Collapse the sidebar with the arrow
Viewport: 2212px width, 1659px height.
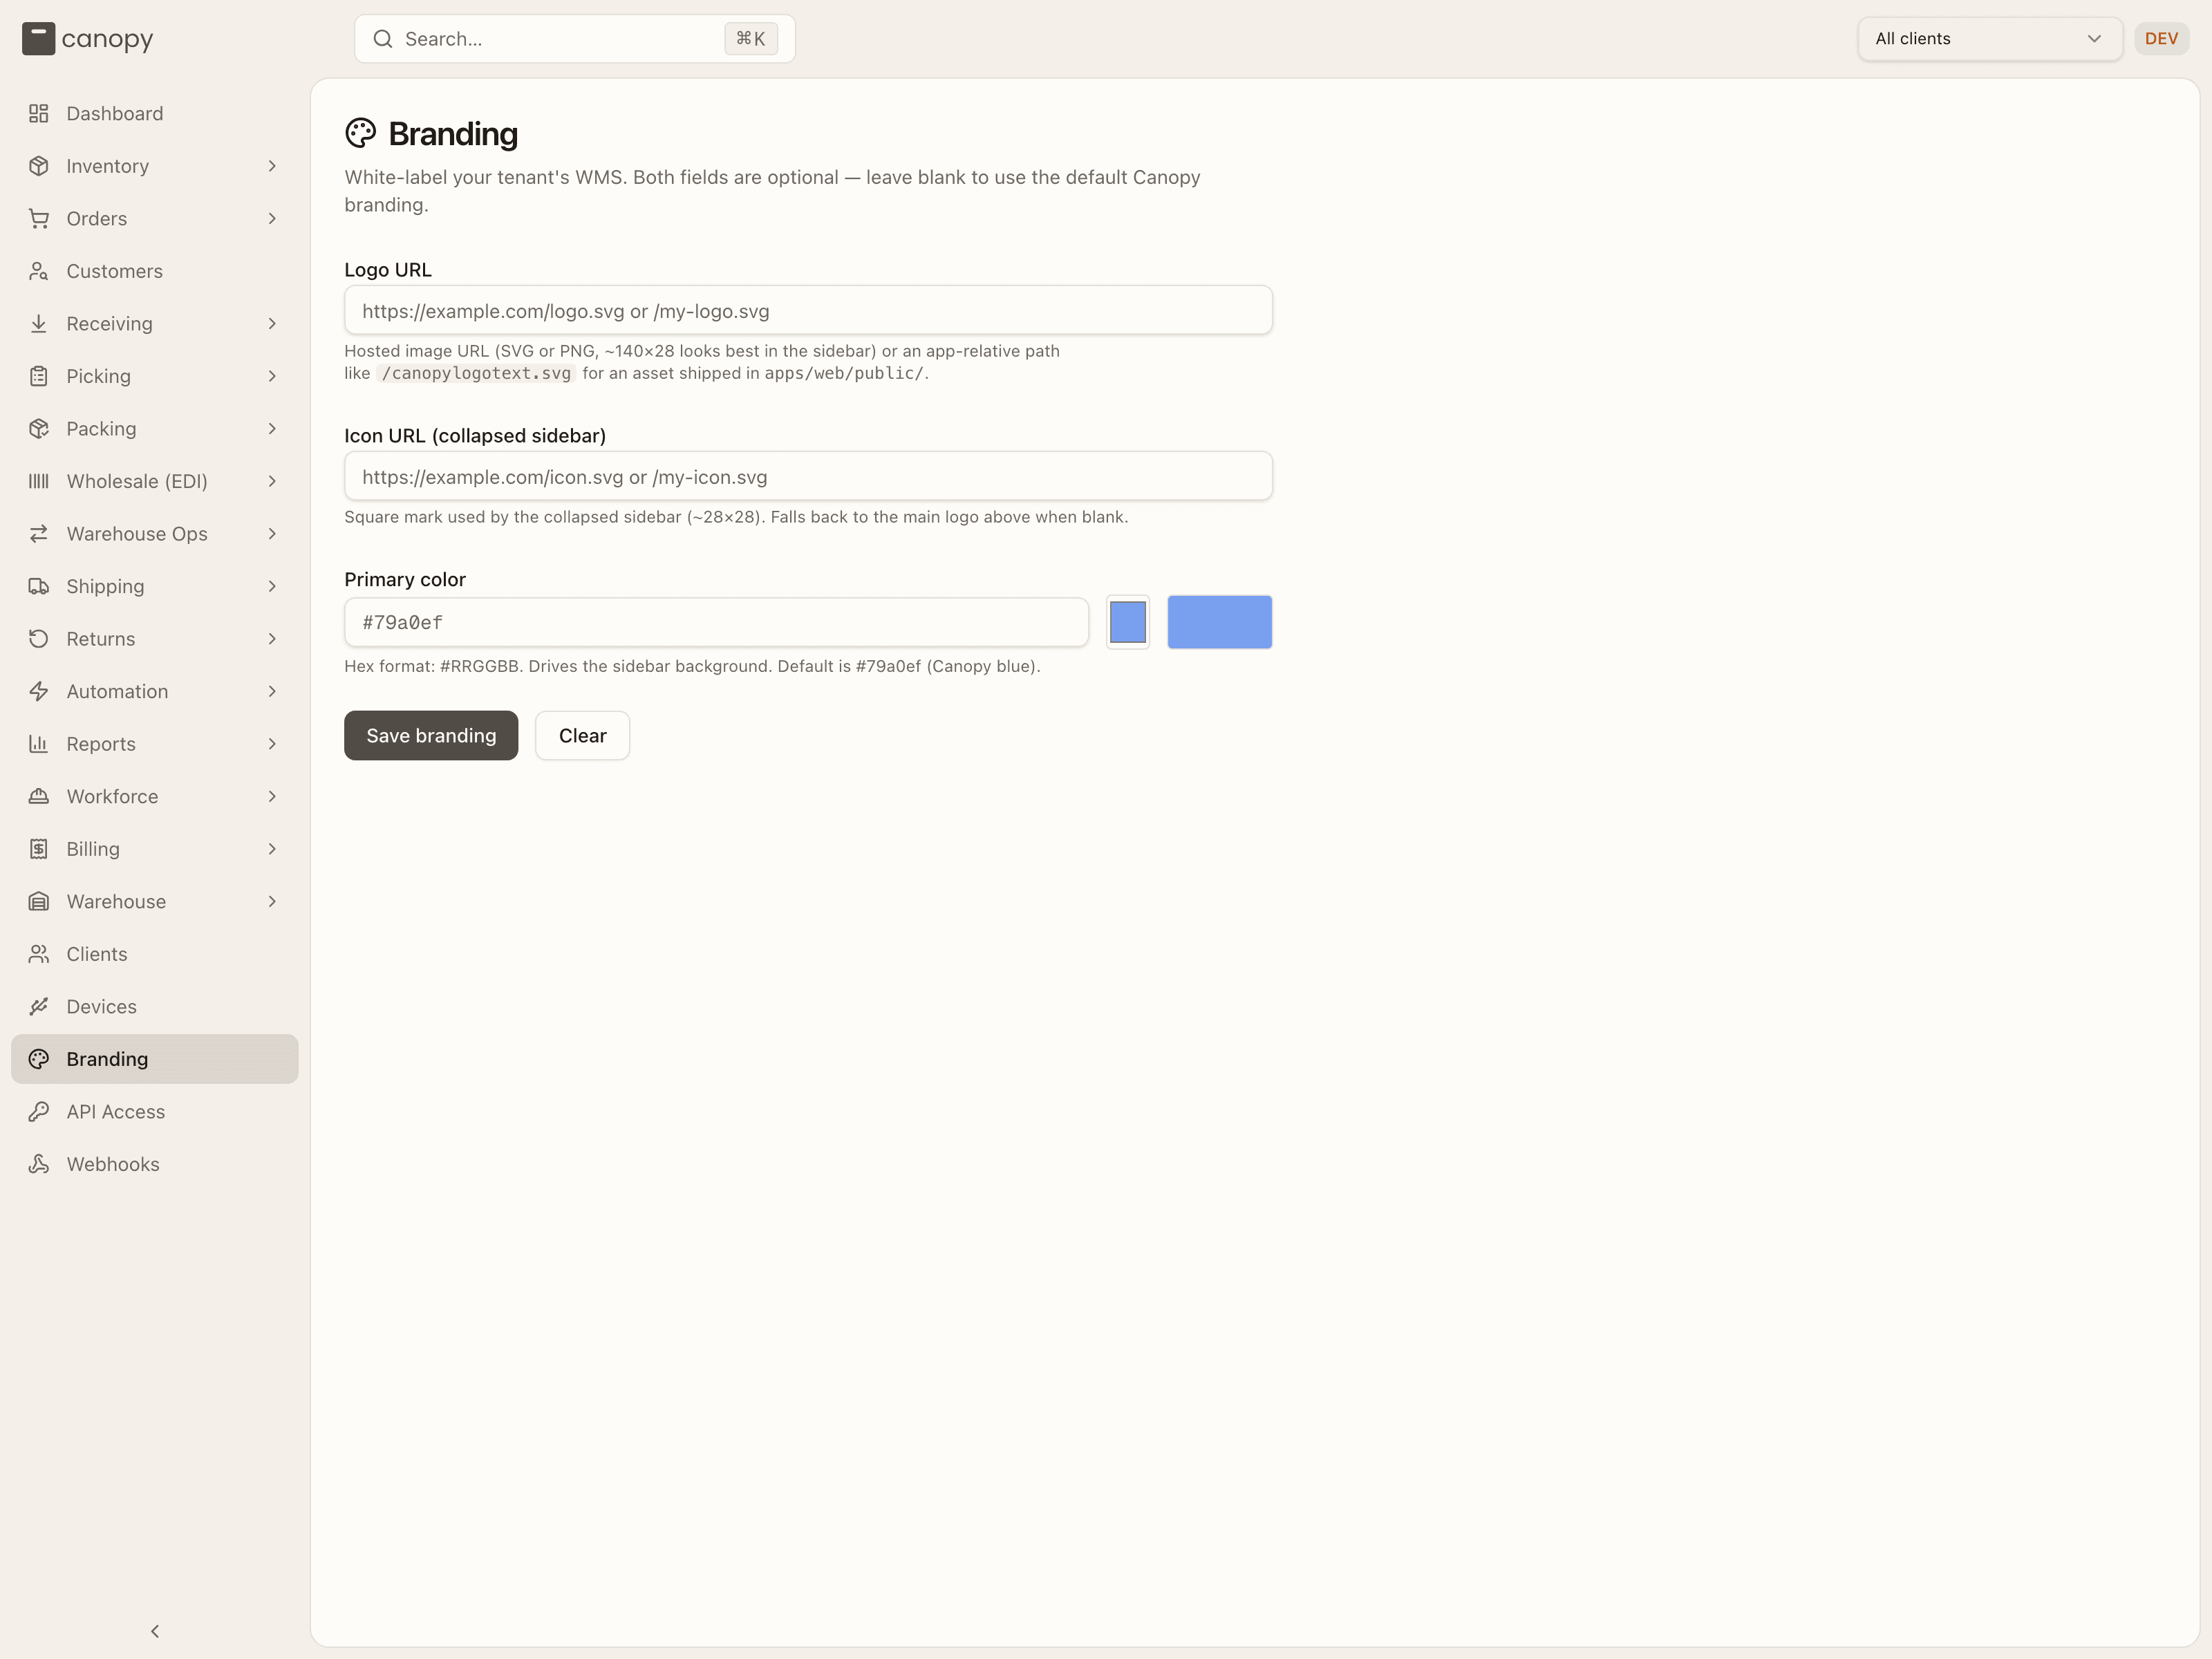[155, 1631]
